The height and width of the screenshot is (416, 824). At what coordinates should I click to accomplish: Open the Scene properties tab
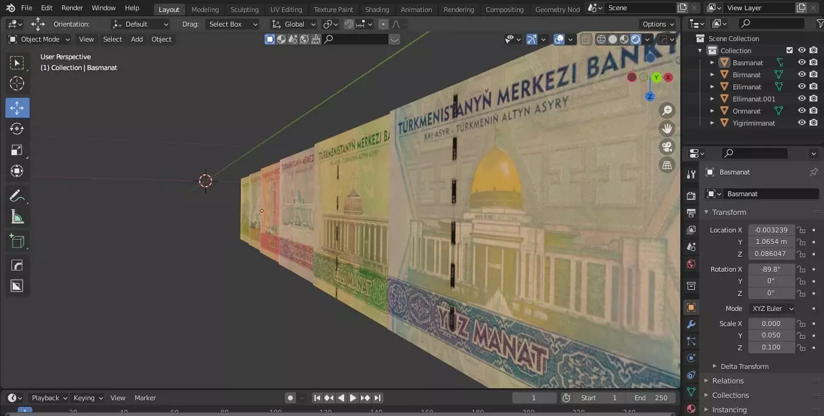[x=691, y=247]
